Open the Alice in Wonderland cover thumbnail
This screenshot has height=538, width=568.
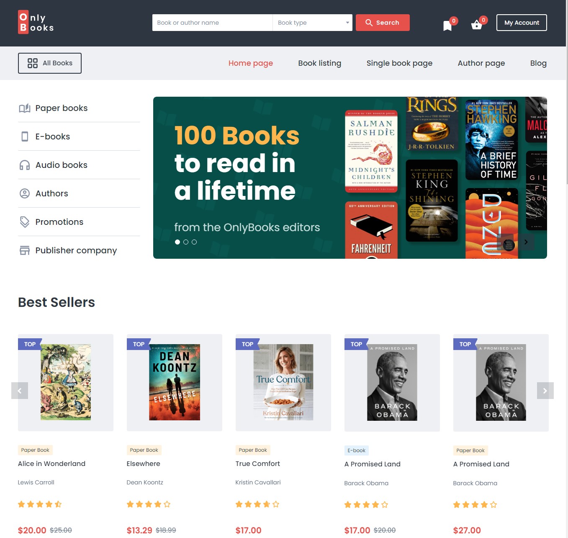[x=66, y=382]
